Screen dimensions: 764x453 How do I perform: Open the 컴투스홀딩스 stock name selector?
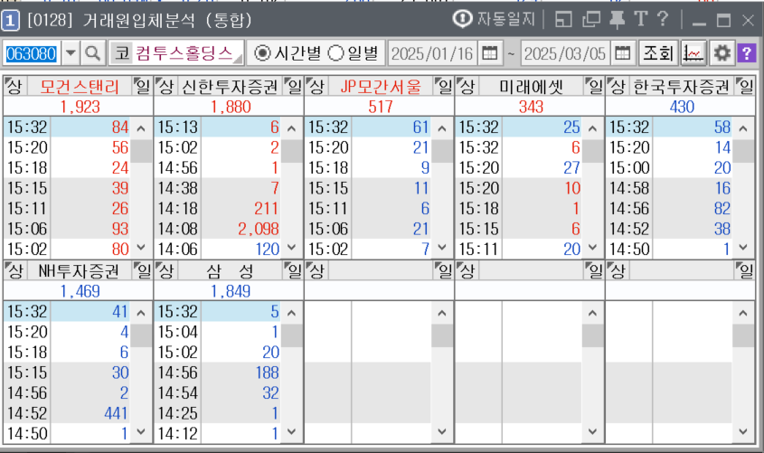click(x=184, y=53)
